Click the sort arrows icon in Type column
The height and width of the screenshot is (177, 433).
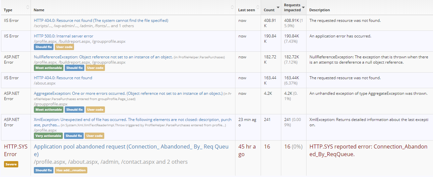[x=28, y=7]
